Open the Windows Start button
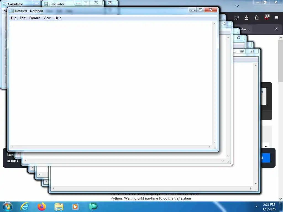This screenshot has width=283, height=212. pos(7,206)
